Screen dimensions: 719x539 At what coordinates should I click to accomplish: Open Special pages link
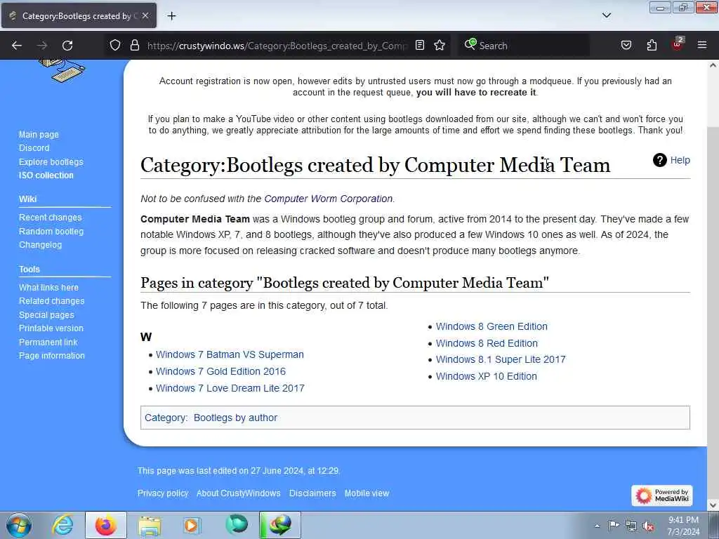tap(46, 315)
